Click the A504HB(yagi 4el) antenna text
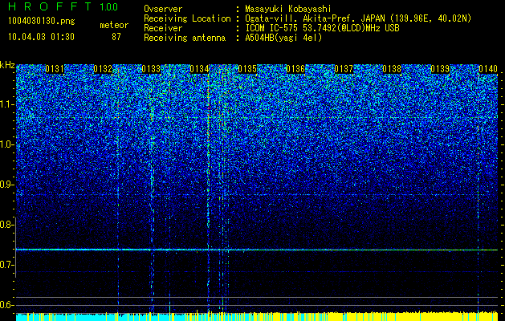The image size is (505, 321). pyautogui.click(x=283, y=38)
